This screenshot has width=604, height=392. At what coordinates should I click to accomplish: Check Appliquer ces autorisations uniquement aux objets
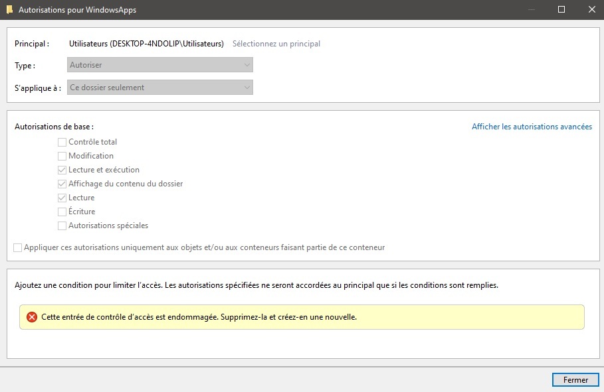pyautogui.click(x=18, y=247)
